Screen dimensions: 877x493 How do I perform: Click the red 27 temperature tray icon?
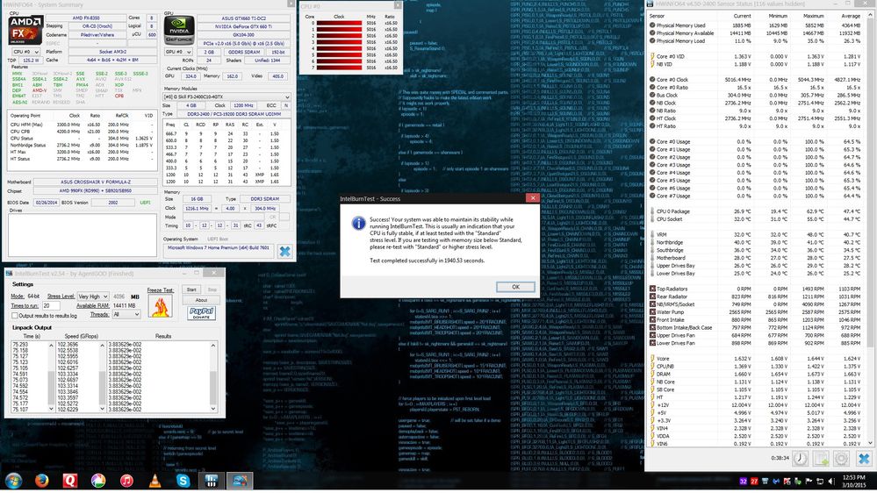pyautogui.click(x=754, y=482)
